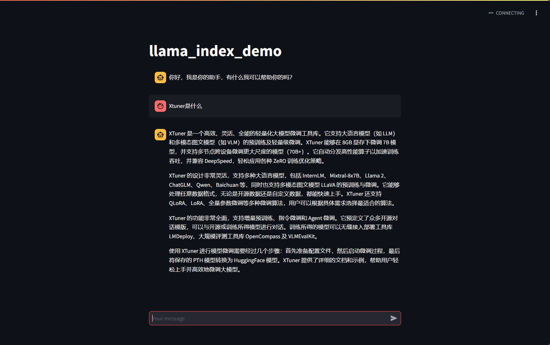Screen dimensions: 550x345
Task: Click the paragraph starting '使用 XTuner 进行模型微调'
Action: (x=284, y=260)
